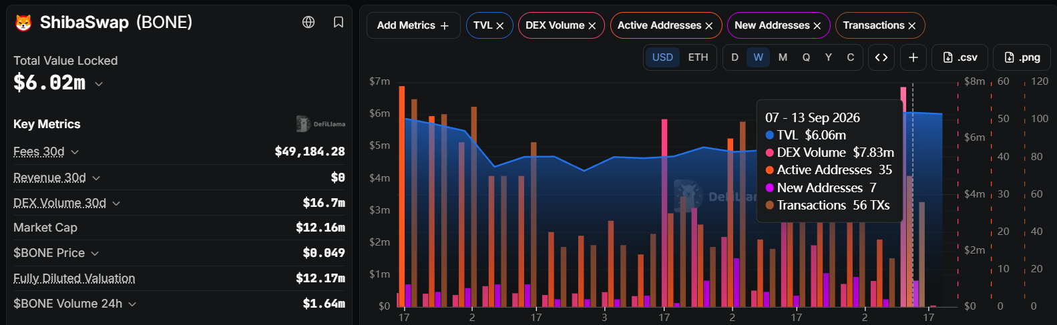The image size is (1057, 325).
Task: Expand Fees 30d breakdown chevron
Action: [75, 152]
